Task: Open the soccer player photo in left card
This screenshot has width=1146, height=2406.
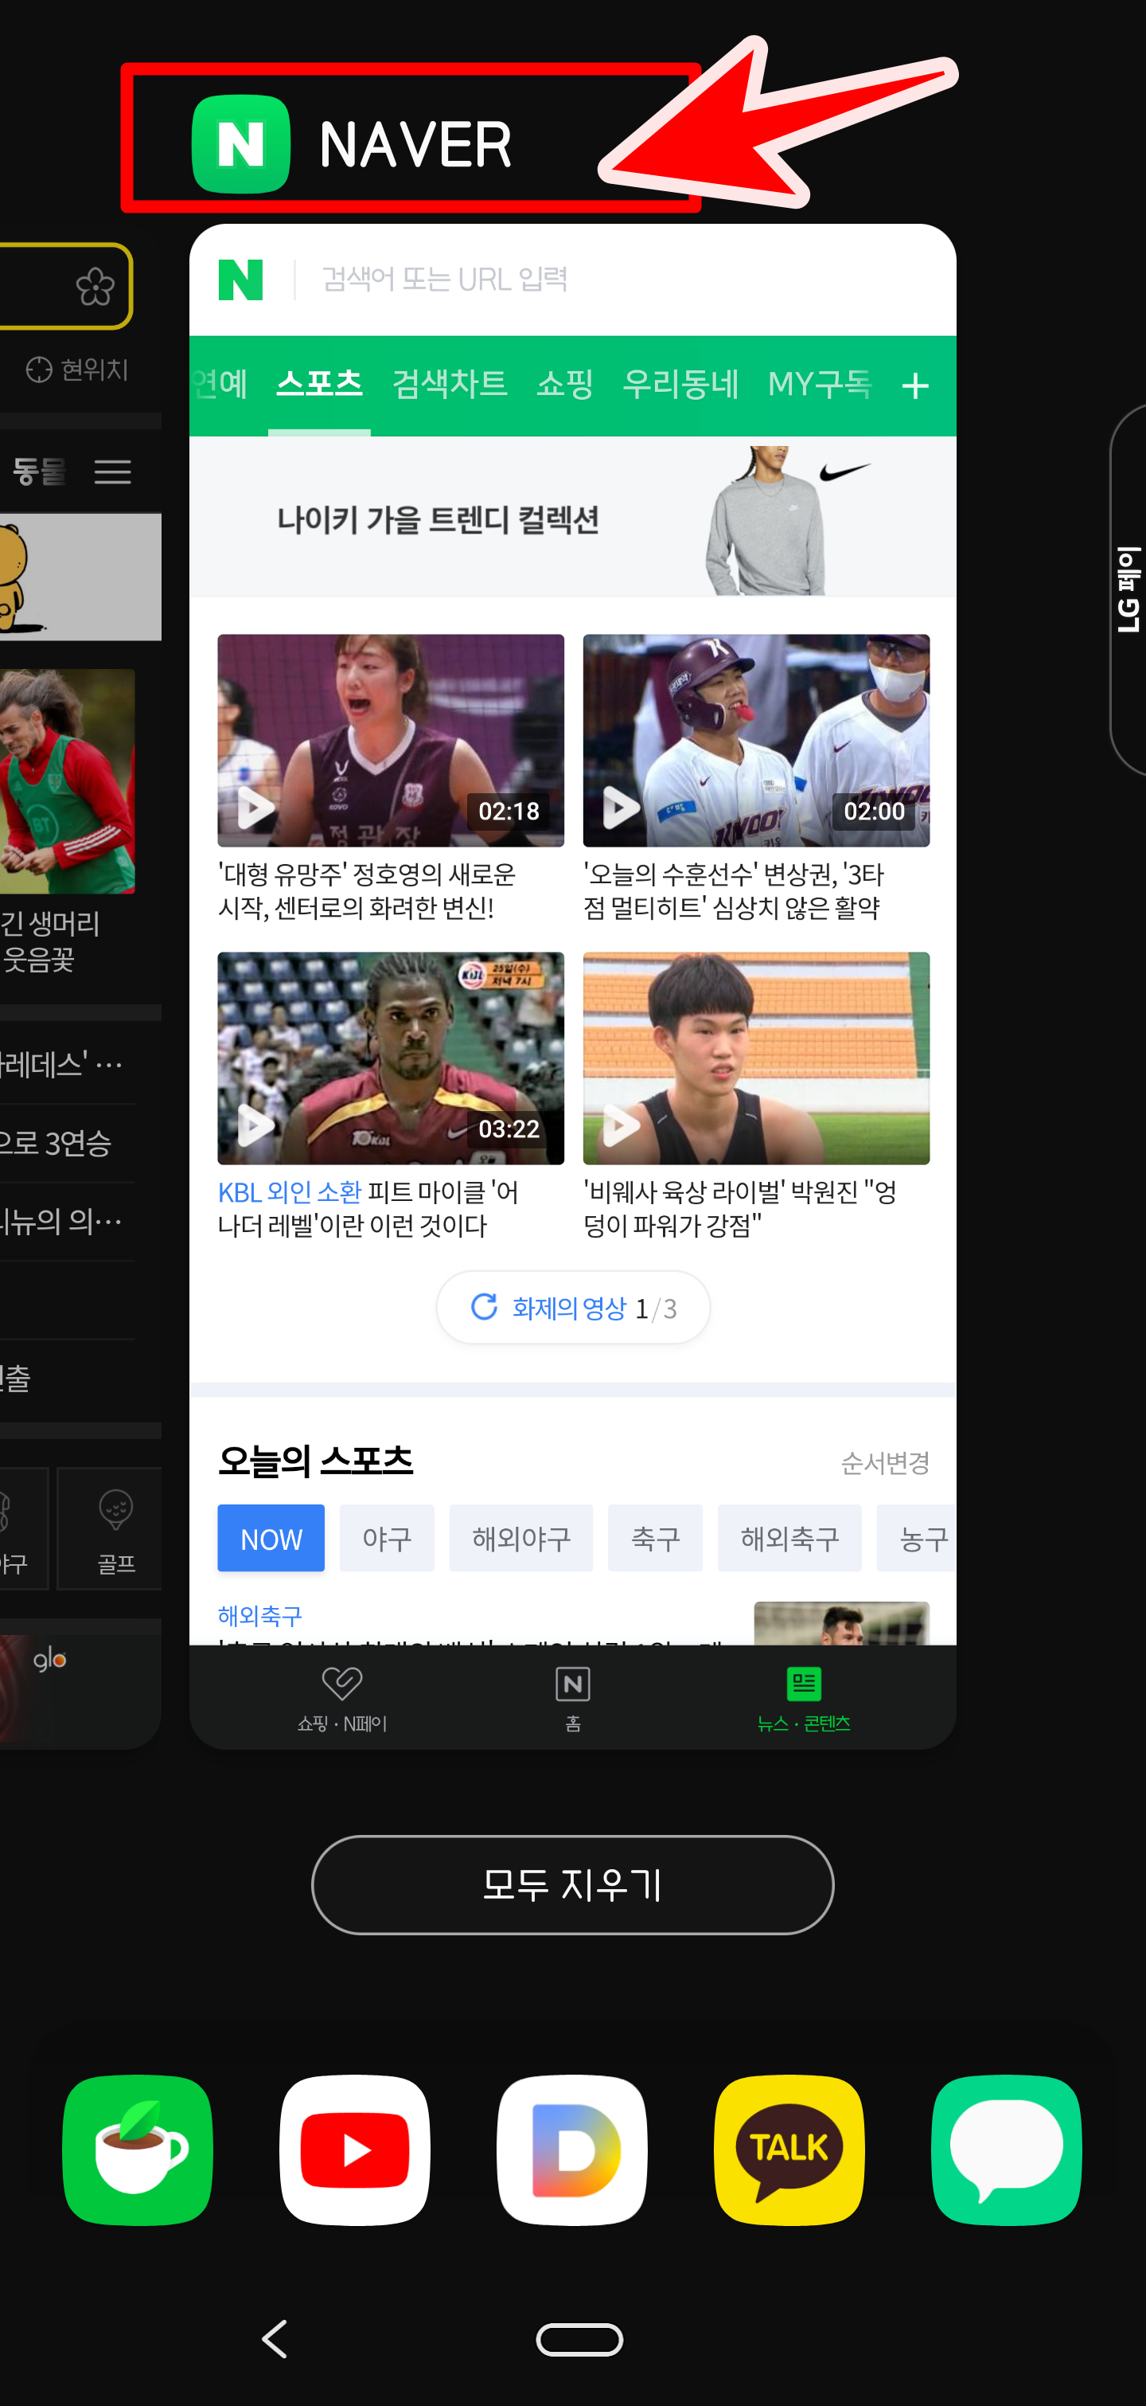Action: pos(67,780)
